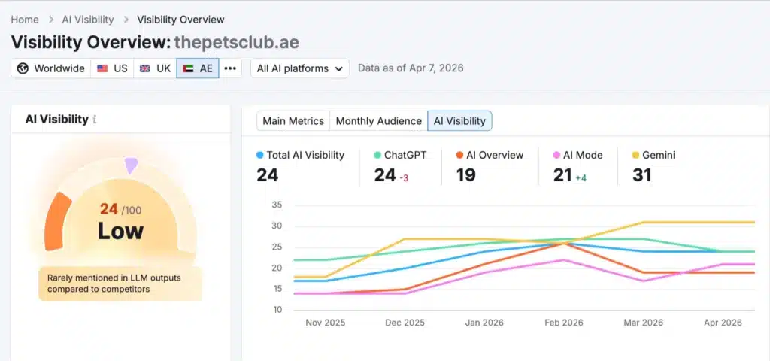Click the Worldwide globe icon
The image size is (770, 361).
coord(23,68)
